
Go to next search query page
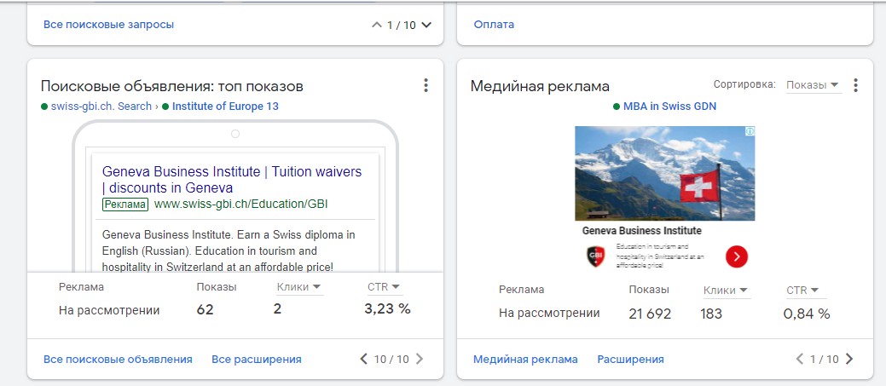[426, 25]
